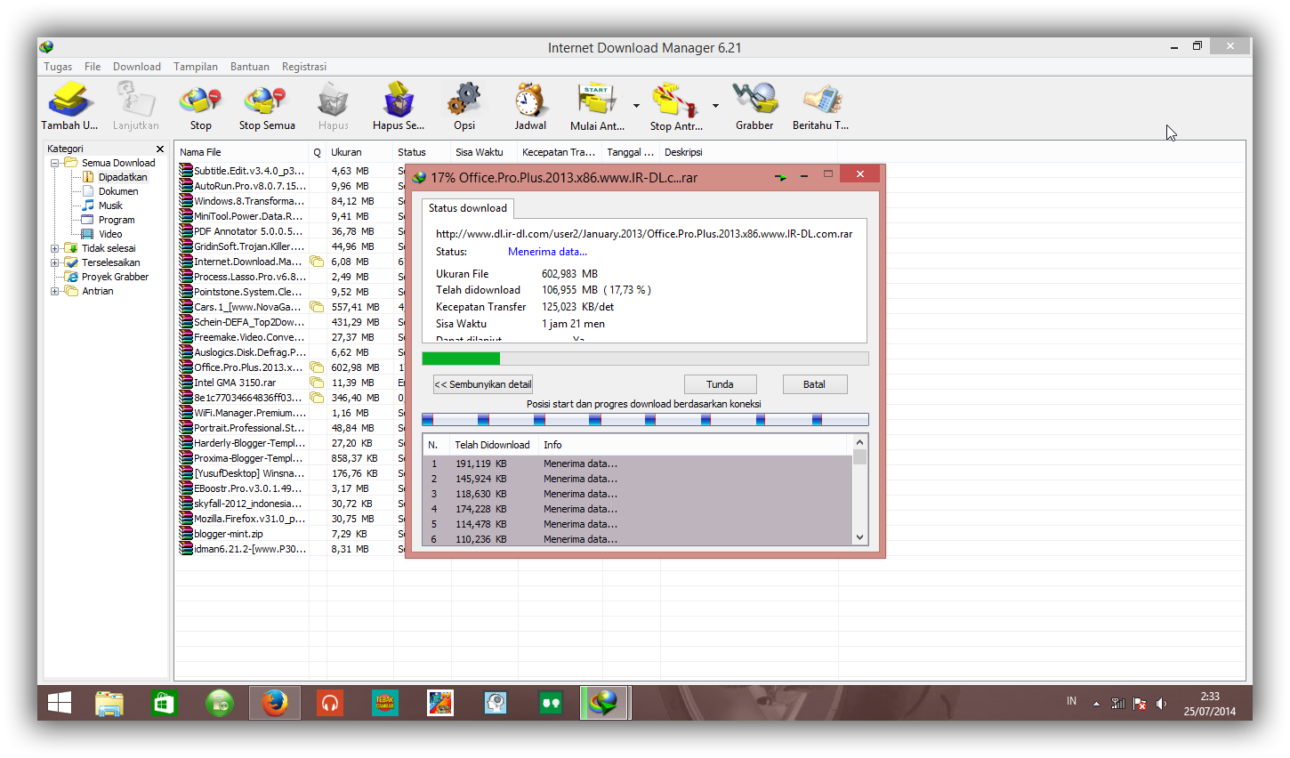Click the archive icon of blogger-mint.zip
1290x758 pixels.
click(186, 534)
